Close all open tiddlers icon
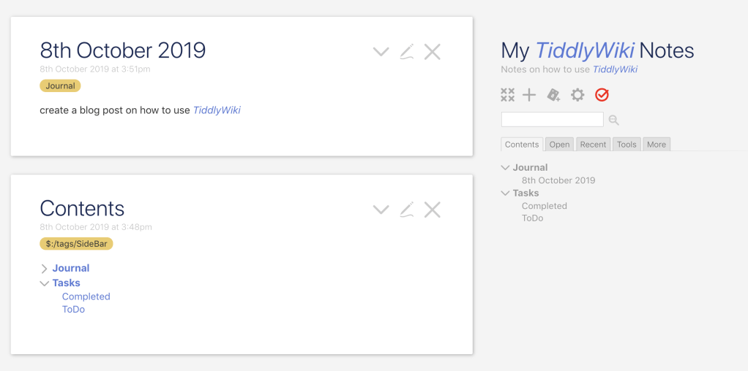Image resolution: width=748 pixels, height=371 pixels. 508,95
